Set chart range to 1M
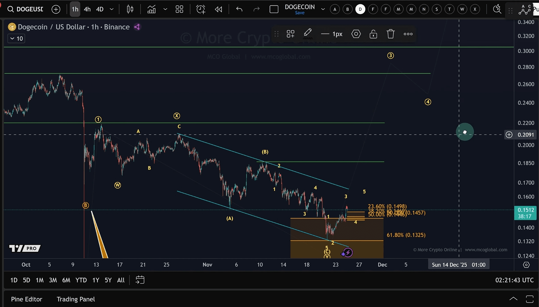539x307 pixels. click(x=40, y=280)
